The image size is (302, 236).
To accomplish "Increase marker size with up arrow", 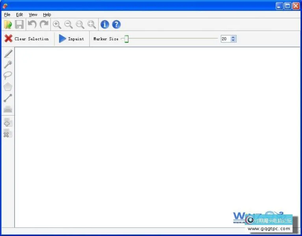I will click(x=233, y=37).
